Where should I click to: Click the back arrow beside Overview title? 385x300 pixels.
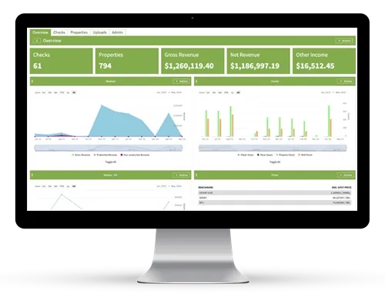tap(37, 41)
